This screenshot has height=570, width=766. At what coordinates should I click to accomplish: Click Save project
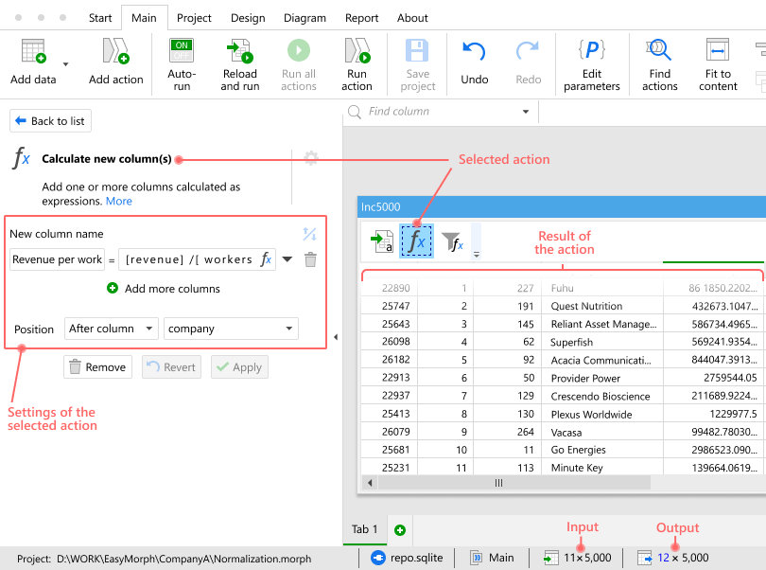pyautogui.click(x=418, y=64)
